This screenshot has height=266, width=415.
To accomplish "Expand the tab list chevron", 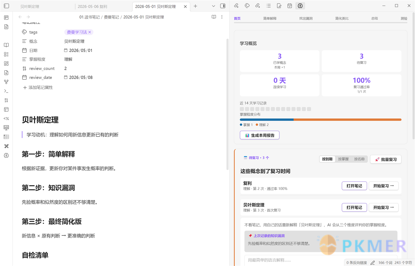I will click(x=213, y=6).
